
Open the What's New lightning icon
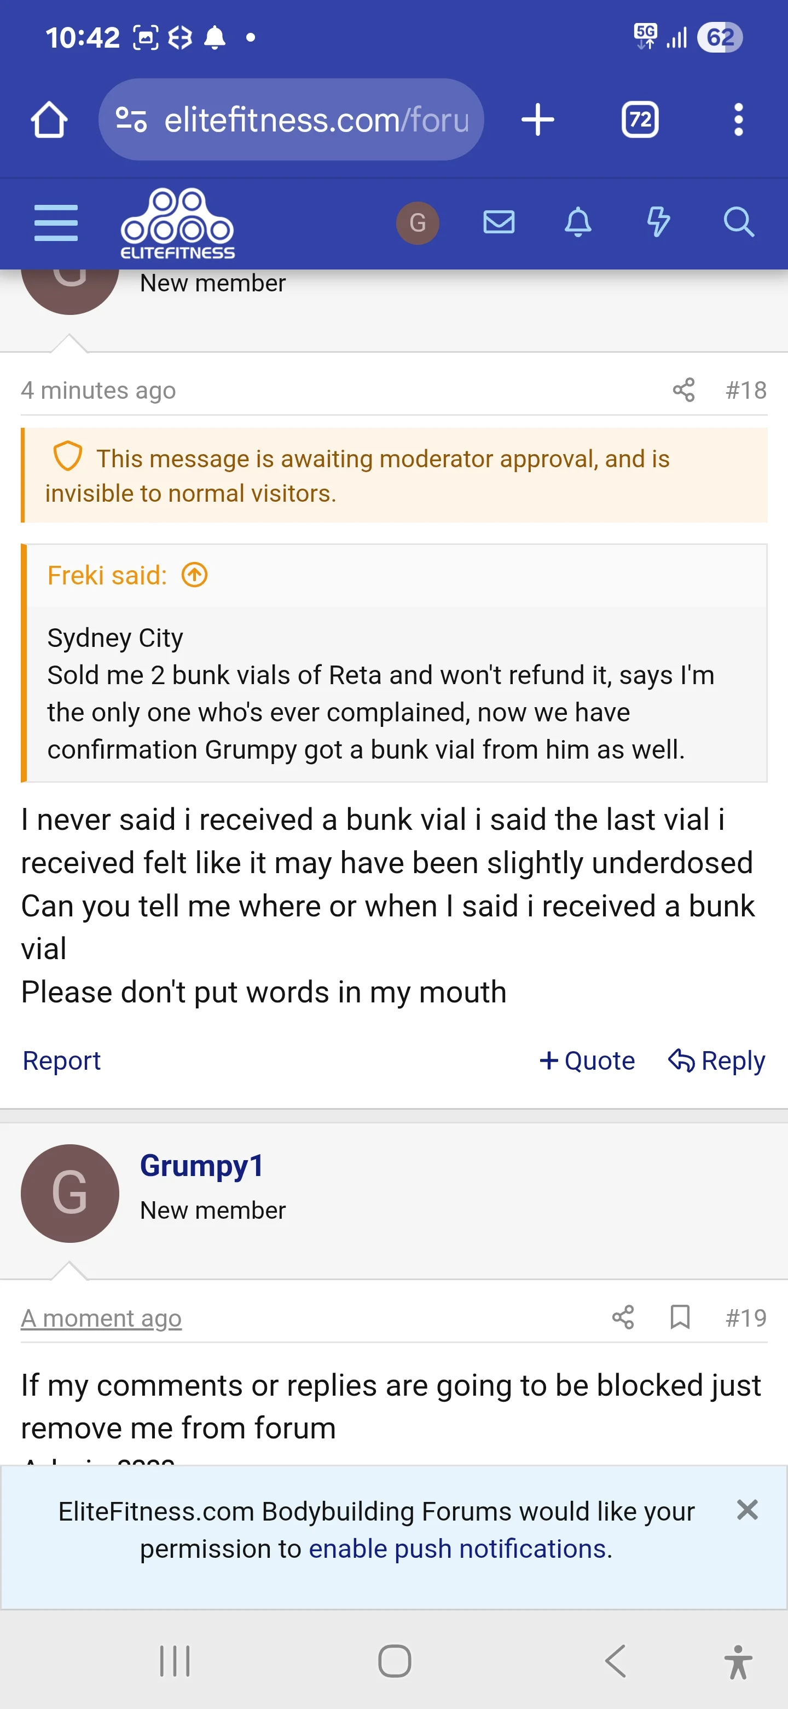(657, 222)
